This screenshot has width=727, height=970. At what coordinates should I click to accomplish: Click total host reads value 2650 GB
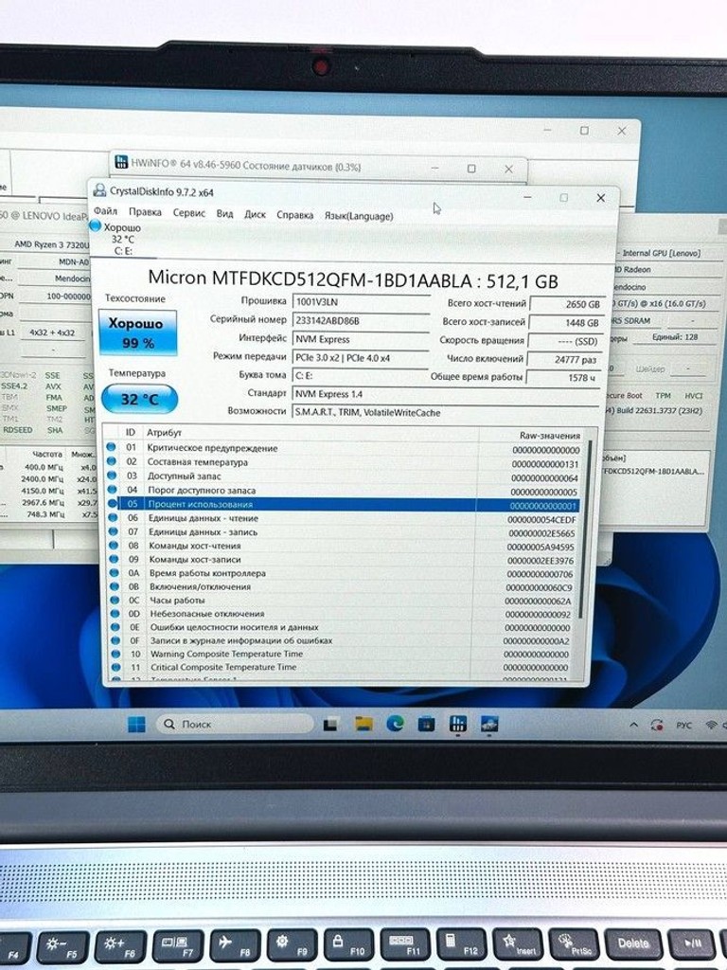[x=566, y=304]
